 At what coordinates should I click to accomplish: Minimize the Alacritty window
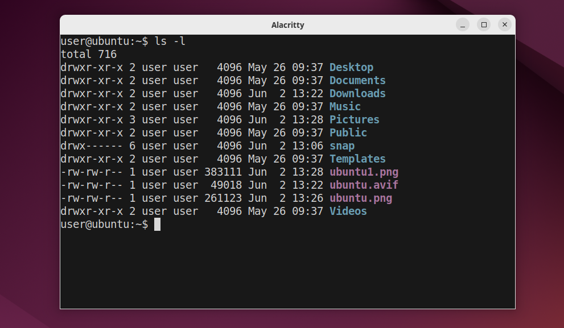click(x=463, y=25)
